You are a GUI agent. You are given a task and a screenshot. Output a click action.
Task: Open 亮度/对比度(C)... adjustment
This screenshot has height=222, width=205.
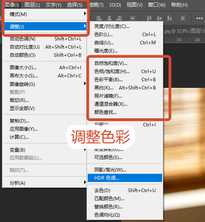(125, 26)
